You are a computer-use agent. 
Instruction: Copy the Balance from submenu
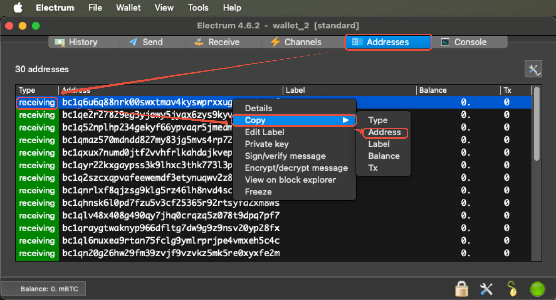tap(384, 156)
